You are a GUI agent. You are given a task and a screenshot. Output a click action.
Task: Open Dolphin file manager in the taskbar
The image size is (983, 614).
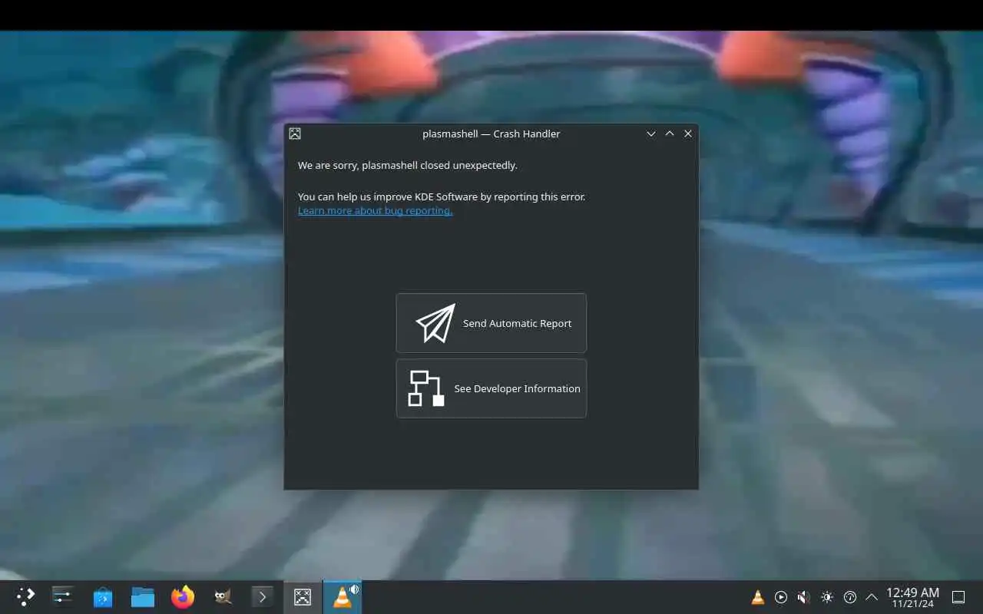(143, 596)
